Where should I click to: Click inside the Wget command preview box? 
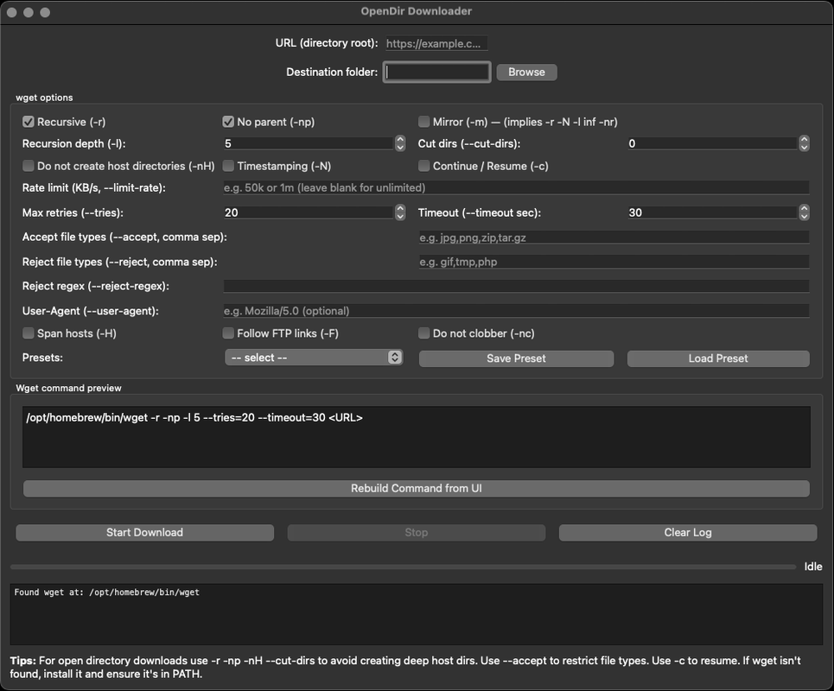coord(417,437)
